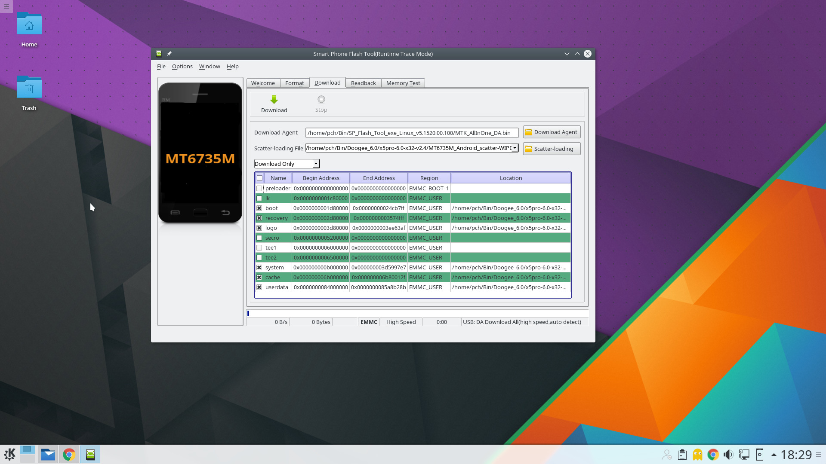Click the flashing progress bar
826x464 pixels.
click(417, 313)
